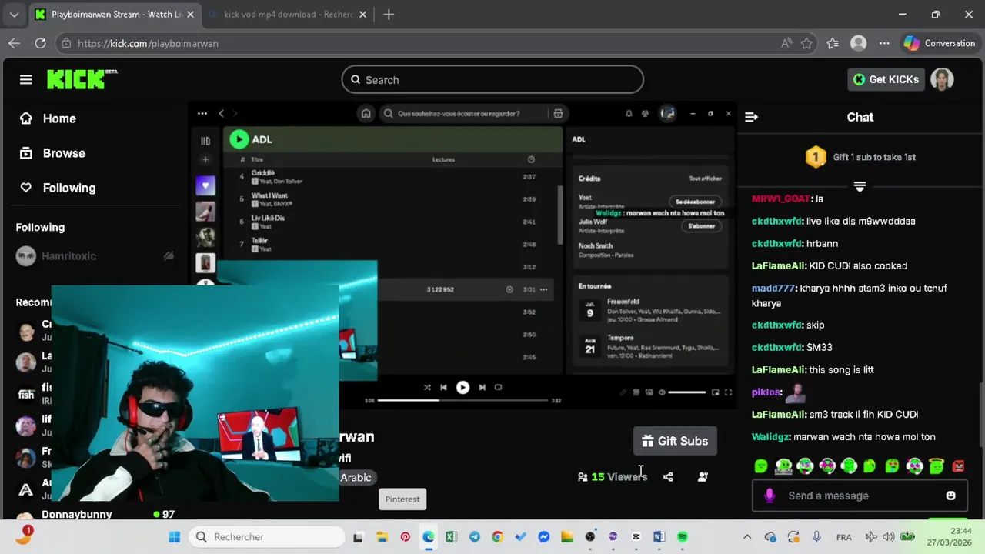Screen dimensions: 985x554
Task: Seek on the Spotify track progress bar
Action: pyautogui.click(x=462, y=400)
